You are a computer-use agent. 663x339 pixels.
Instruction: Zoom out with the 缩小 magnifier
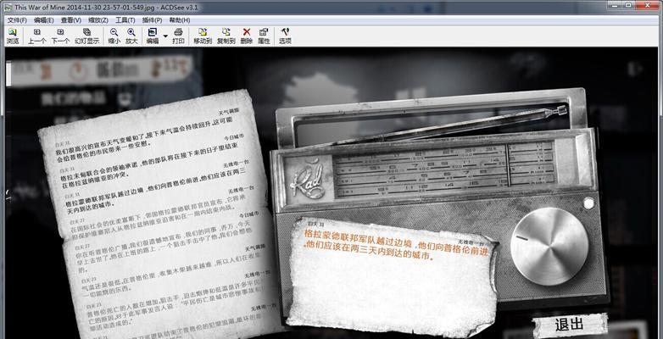click(114, 36)
